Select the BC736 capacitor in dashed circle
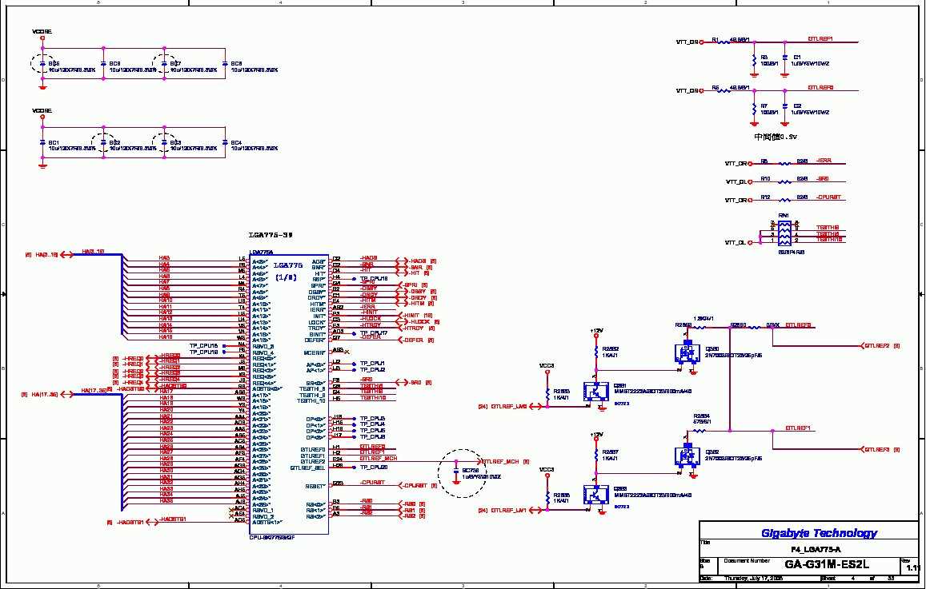This screenshot has height=589, width=926. 455,472
